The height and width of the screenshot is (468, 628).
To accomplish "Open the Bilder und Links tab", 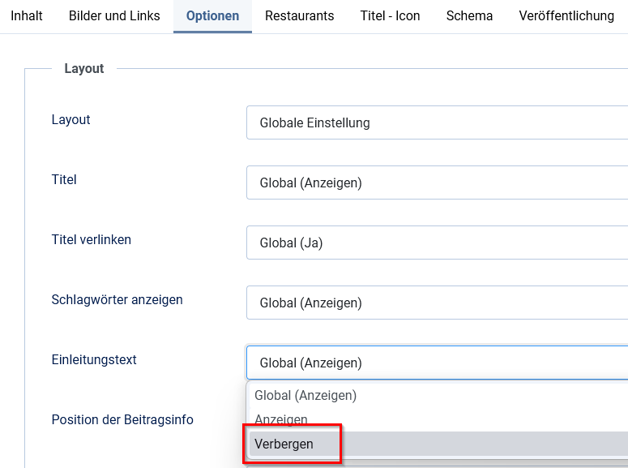I will [x=114, y=16].
